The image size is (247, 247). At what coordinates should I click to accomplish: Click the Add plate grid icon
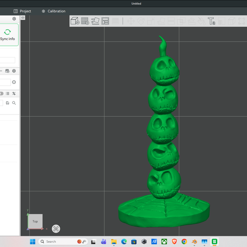[x=85, y=21]
